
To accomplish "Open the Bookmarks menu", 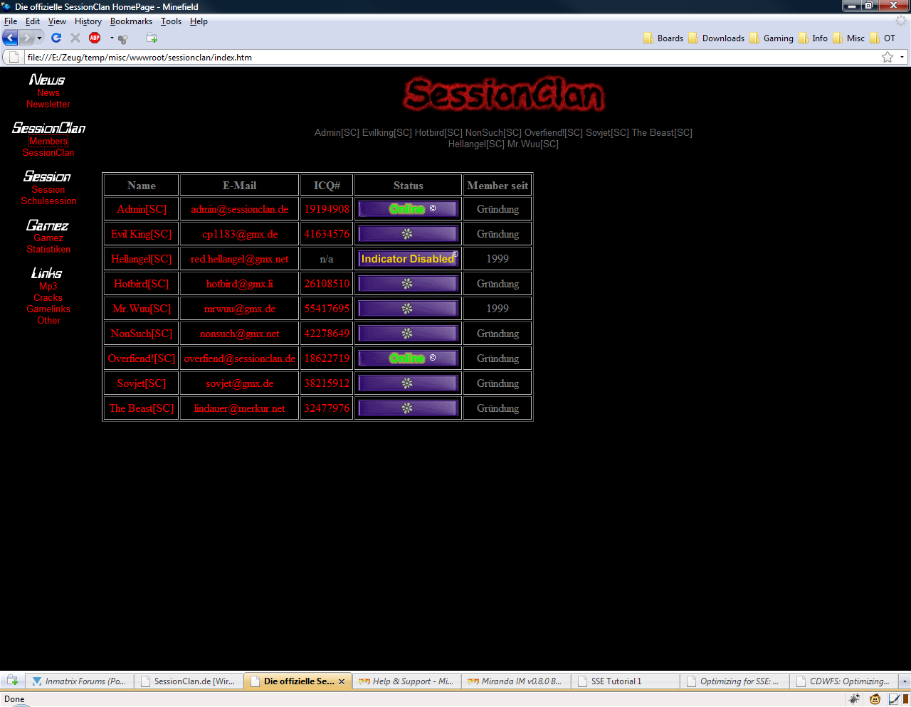I will [x=131, y=21].
